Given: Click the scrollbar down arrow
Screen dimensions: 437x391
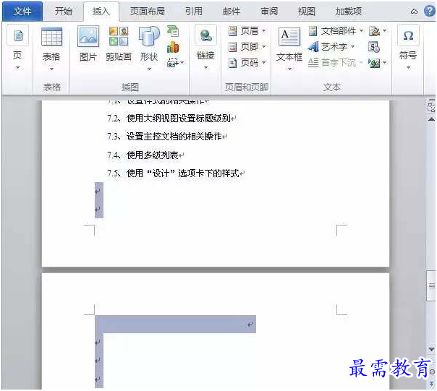Looking at the screenshot, I should click(x=431, y=349).
